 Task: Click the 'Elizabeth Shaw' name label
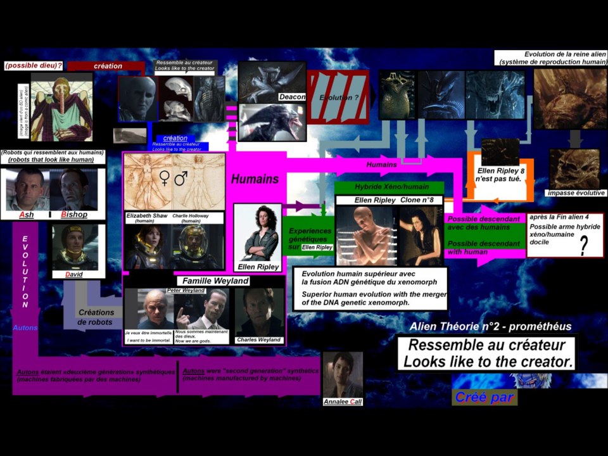(x=146, y=215)
